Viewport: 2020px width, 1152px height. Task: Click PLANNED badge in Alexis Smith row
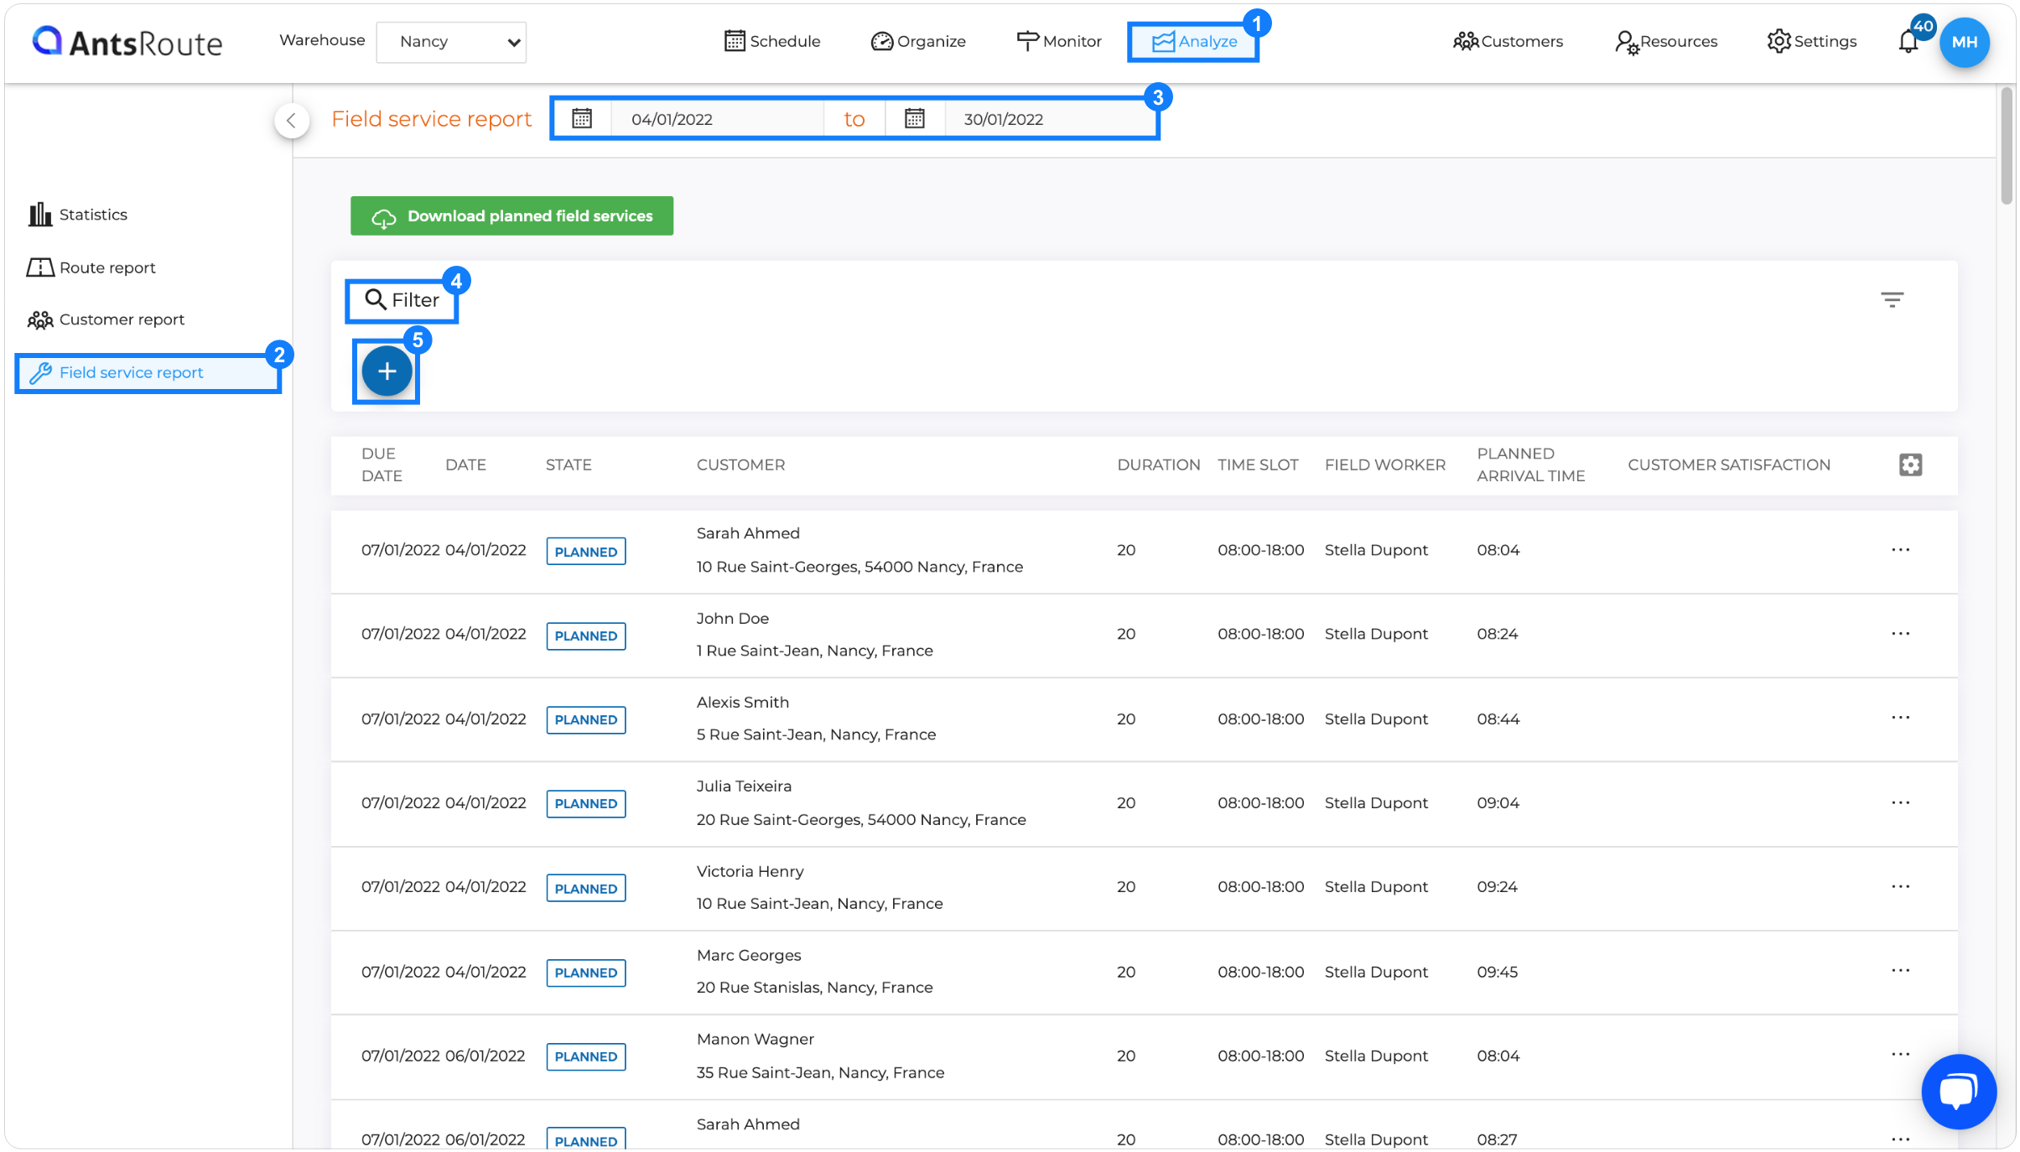(x=585, y=719)
